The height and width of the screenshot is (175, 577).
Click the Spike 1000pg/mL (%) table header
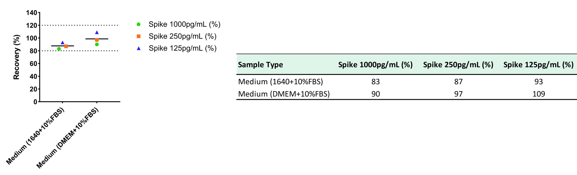[x=375, y=65]
